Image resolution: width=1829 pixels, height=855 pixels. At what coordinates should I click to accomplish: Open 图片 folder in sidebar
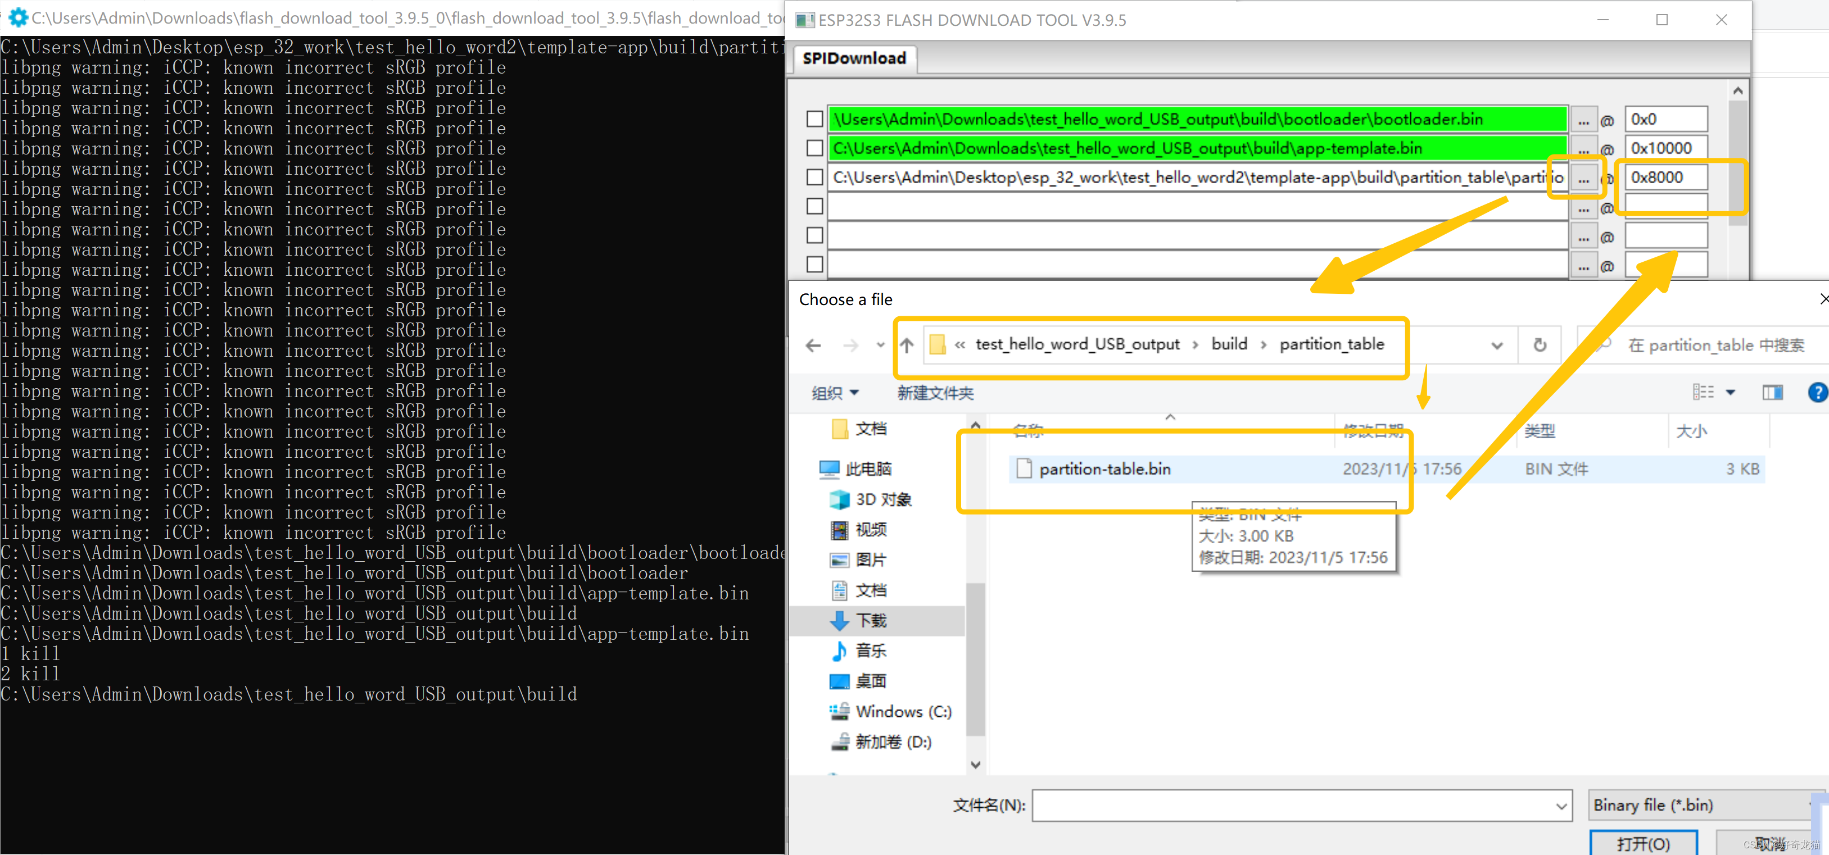coord(858,560)
